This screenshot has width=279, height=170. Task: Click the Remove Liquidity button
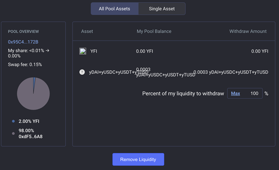[x=138, y=159]
